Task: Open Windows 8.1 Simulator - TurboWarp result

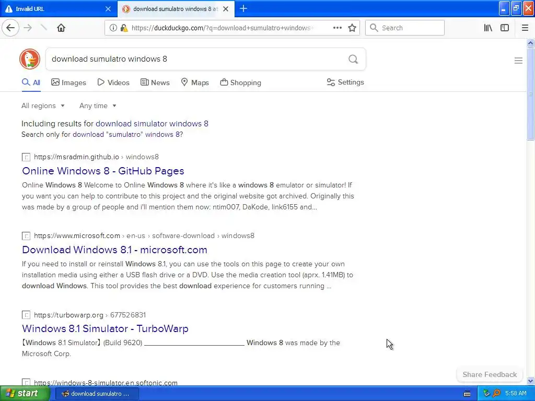Action: (105, 328)
